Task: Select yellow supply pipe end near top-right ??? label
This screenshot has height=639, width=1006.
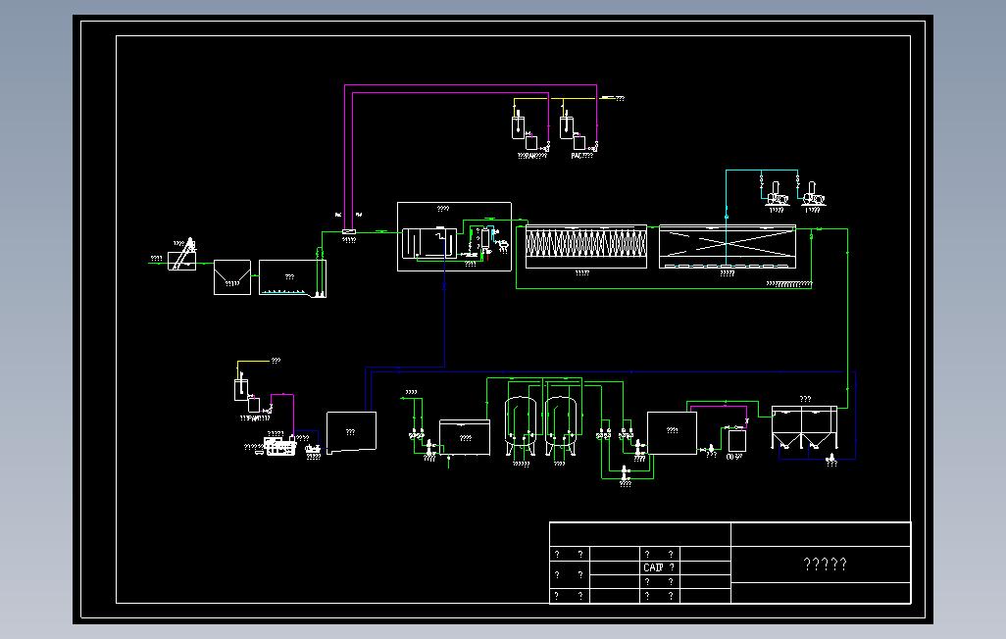Action: tap(608, 98)
